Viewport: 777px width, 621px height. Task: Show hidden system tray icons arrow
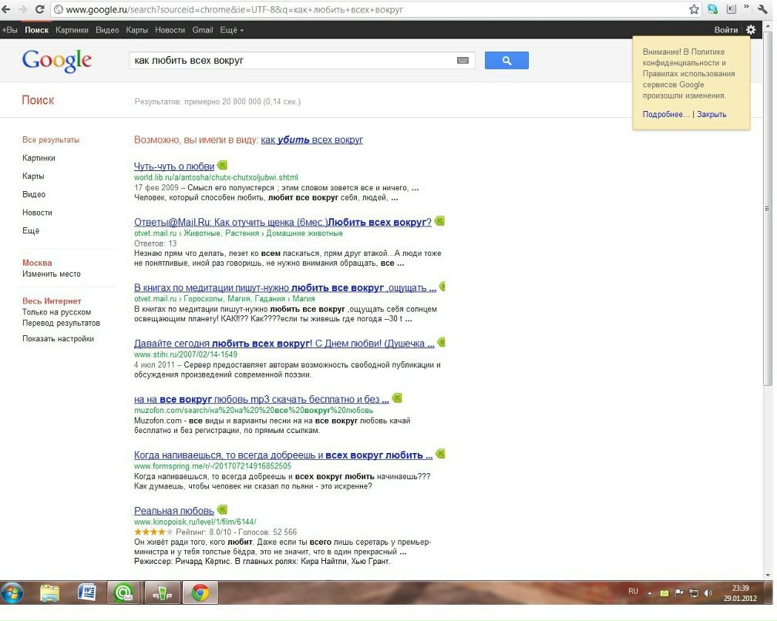tap(651, 592)
